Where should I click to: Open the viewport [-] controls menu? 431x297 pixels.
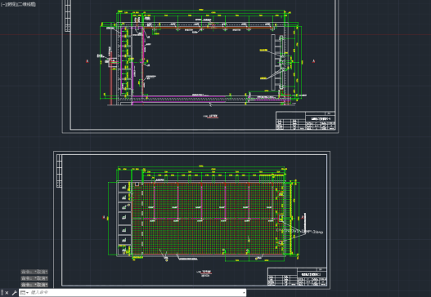[x=3, y=4]
